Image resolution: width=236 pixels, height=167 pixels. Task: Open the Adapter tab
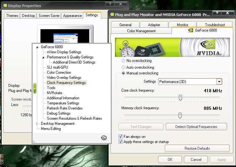(x=154, y=25)
